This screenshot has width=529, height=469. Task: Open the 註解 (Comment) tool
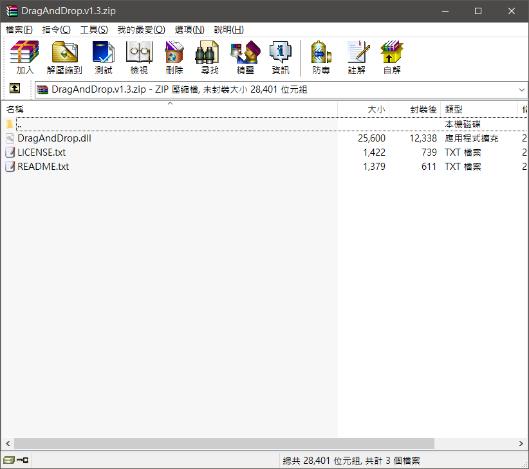tap(357, 58)
